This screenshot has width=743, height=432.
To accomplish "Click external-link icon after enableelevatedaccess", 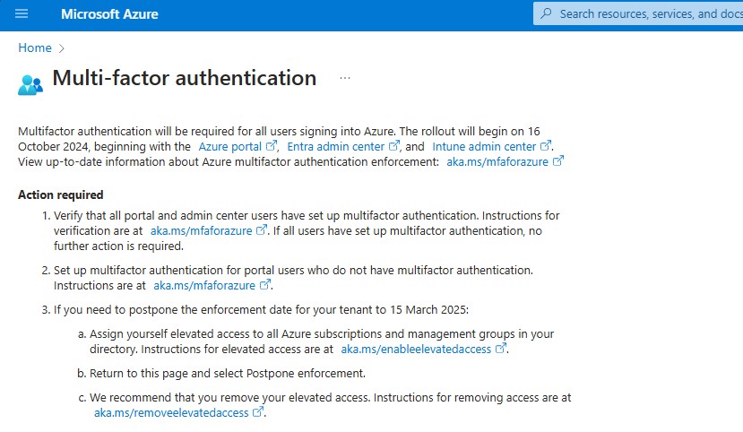I will (x=500, y=348).
